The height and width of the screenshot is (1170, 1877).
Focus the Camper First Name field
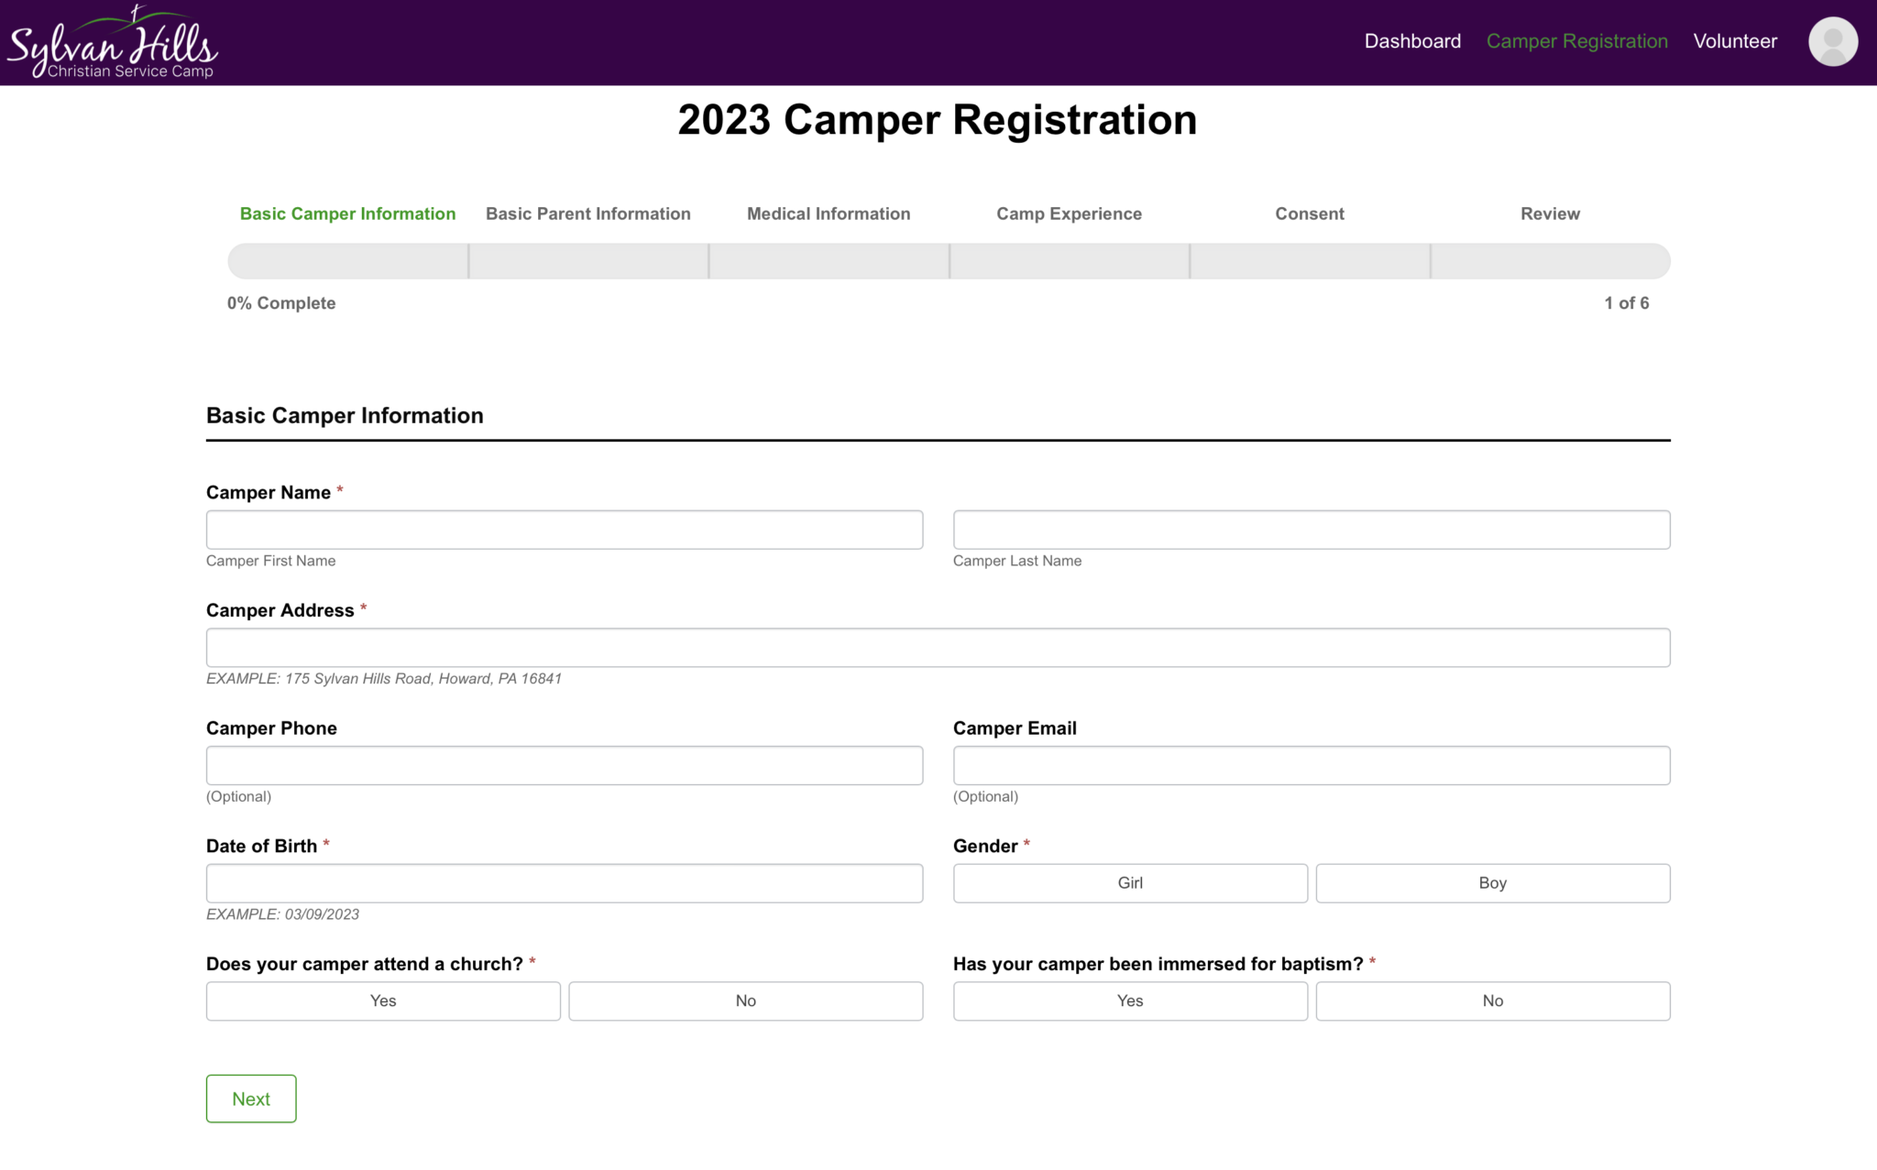[x=564, y=530]
